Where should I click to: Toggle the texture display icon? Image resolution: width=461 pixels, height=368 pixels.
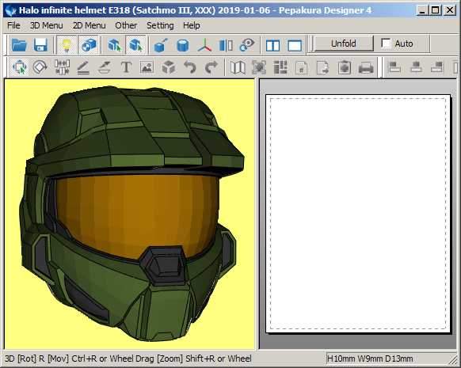[x=88, y=45]
